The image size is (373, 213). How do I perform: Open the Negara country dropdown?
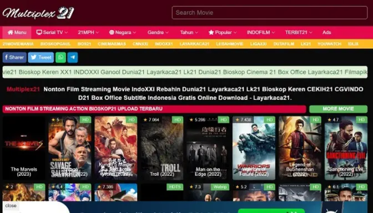pos(123,32)
